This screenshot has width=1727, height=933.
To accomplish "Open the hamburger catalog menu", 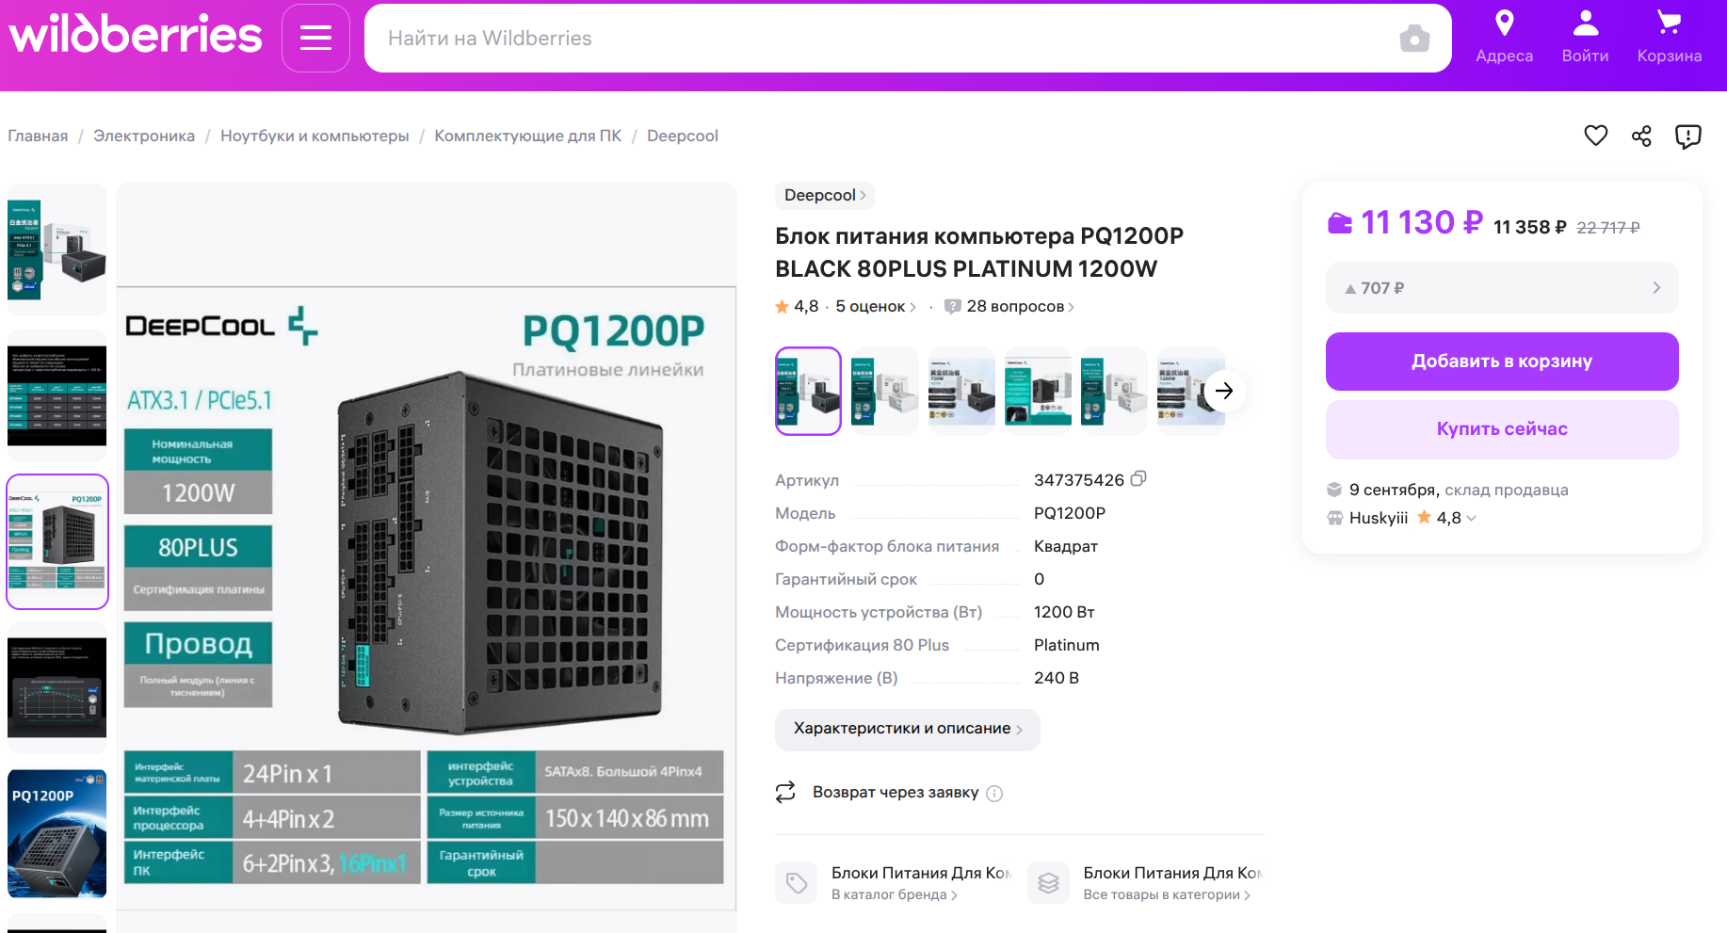I will [315, 38].
